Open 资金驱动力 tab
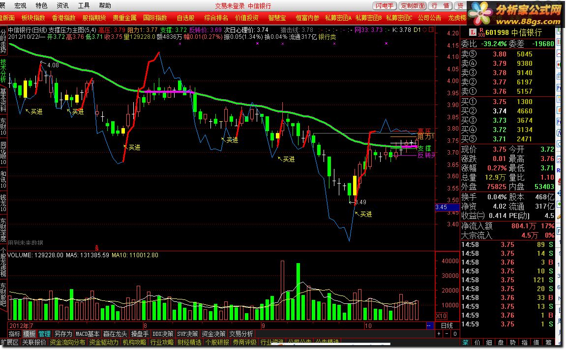The image size is (566, 350). (x=104, y=342)
